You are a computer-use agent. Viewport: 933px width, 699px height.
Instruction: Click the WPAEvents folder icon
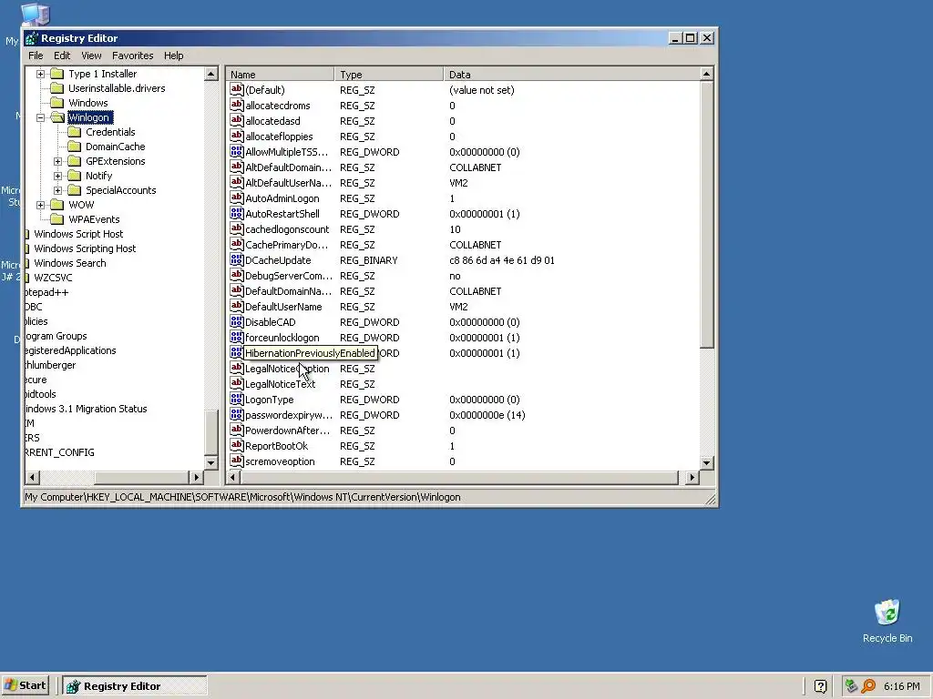pyautogui.click(x=57, y=219)
